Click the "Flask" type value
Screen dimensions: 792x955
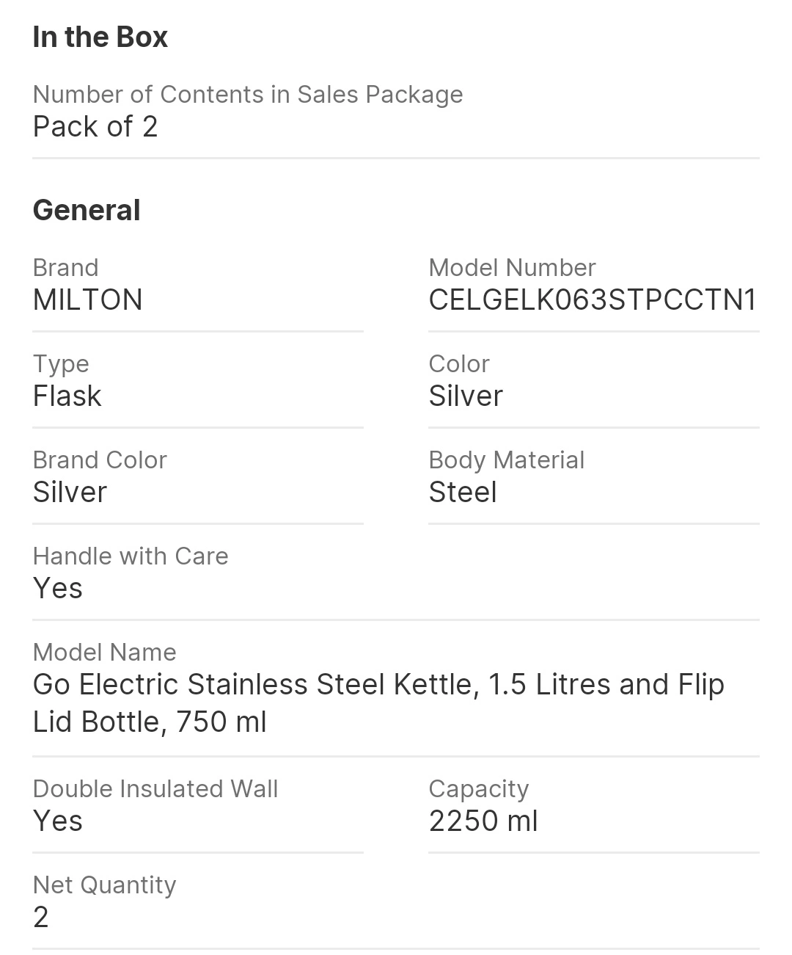67,396
